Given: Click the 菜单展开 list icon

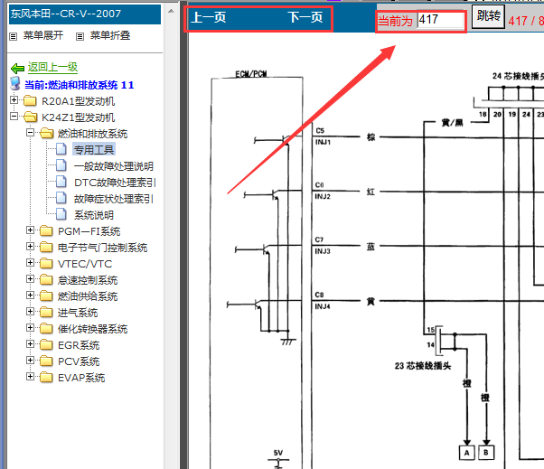Looking at the screenshot, I should pyautogui.click(x=14, y=36).
